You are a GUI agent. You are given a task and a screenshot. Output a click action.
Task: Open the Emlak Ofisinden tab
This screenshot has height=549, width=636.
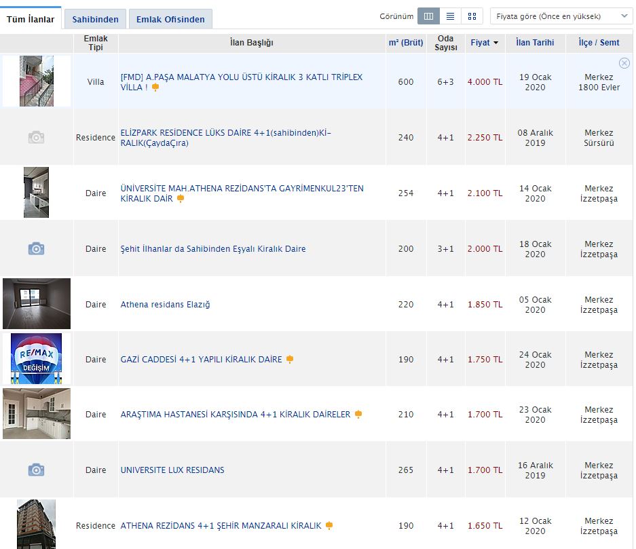click(x=170, y=20)
